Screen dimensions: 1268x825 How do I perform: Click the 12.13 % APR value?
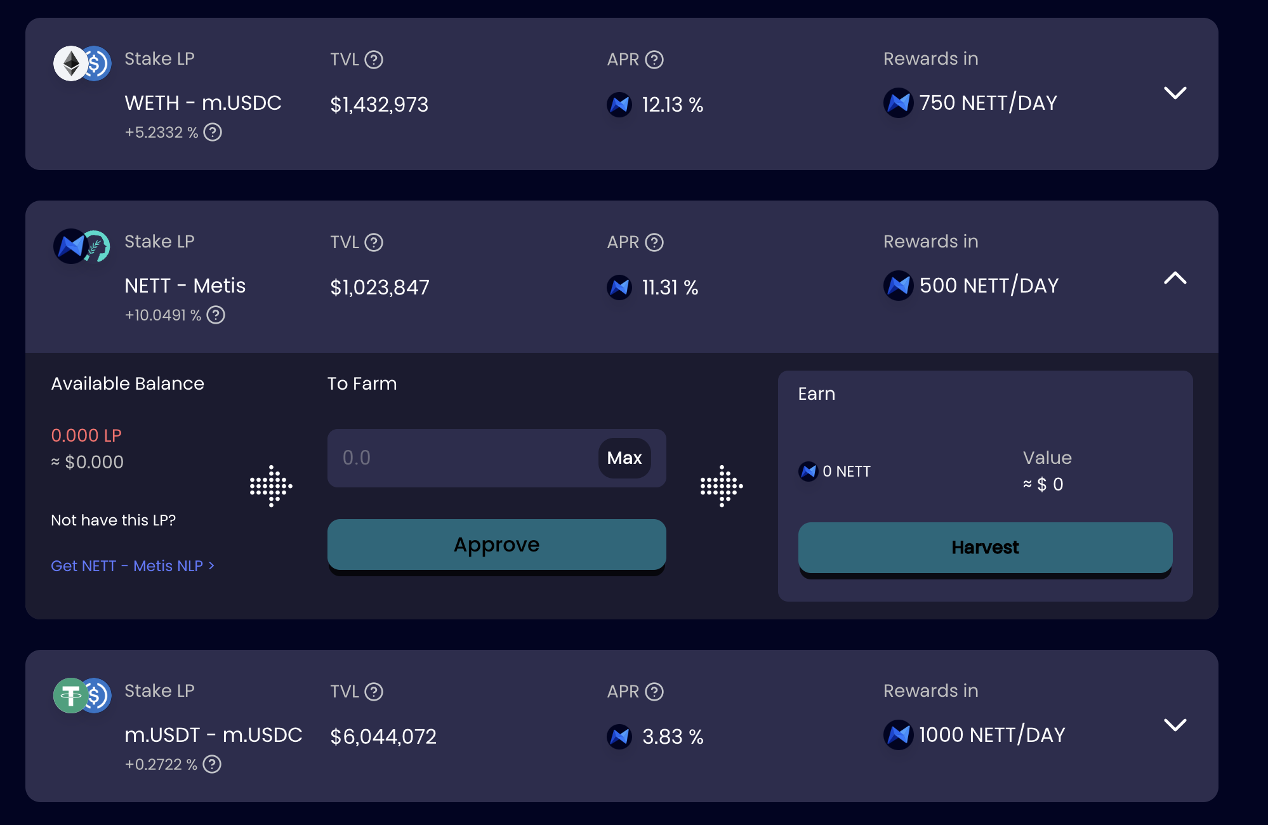(673, 105)
